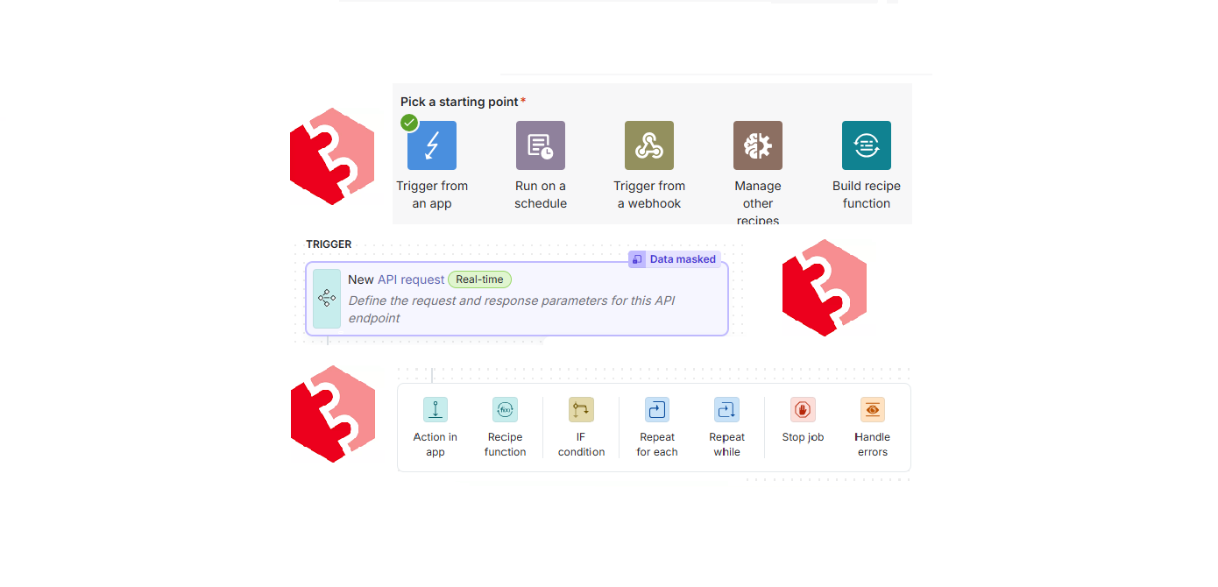Add an Action in app step

tap(435, 409)
